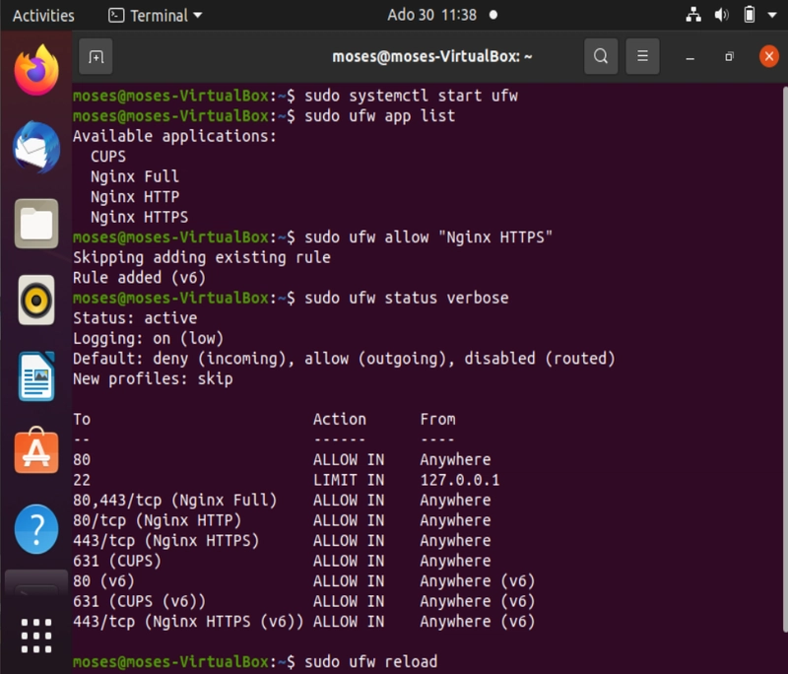Click the 'Status: active' line
This screenshot has height=674, width=788.
[135, 318]
